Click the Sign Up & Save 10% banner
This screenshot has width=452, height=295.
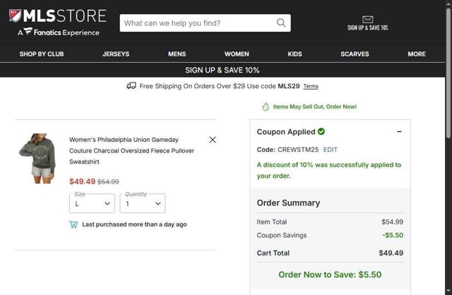click(x=222, y=70)
